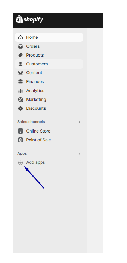The width and height of the screenshot is (127, 263).
Task: Click the Content image icon
Action: tap(20, 73)
